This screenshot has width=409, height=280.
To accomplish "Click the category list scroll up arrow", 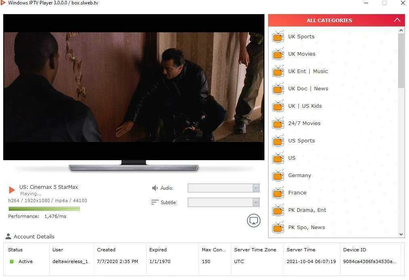I will coord(401,31).
